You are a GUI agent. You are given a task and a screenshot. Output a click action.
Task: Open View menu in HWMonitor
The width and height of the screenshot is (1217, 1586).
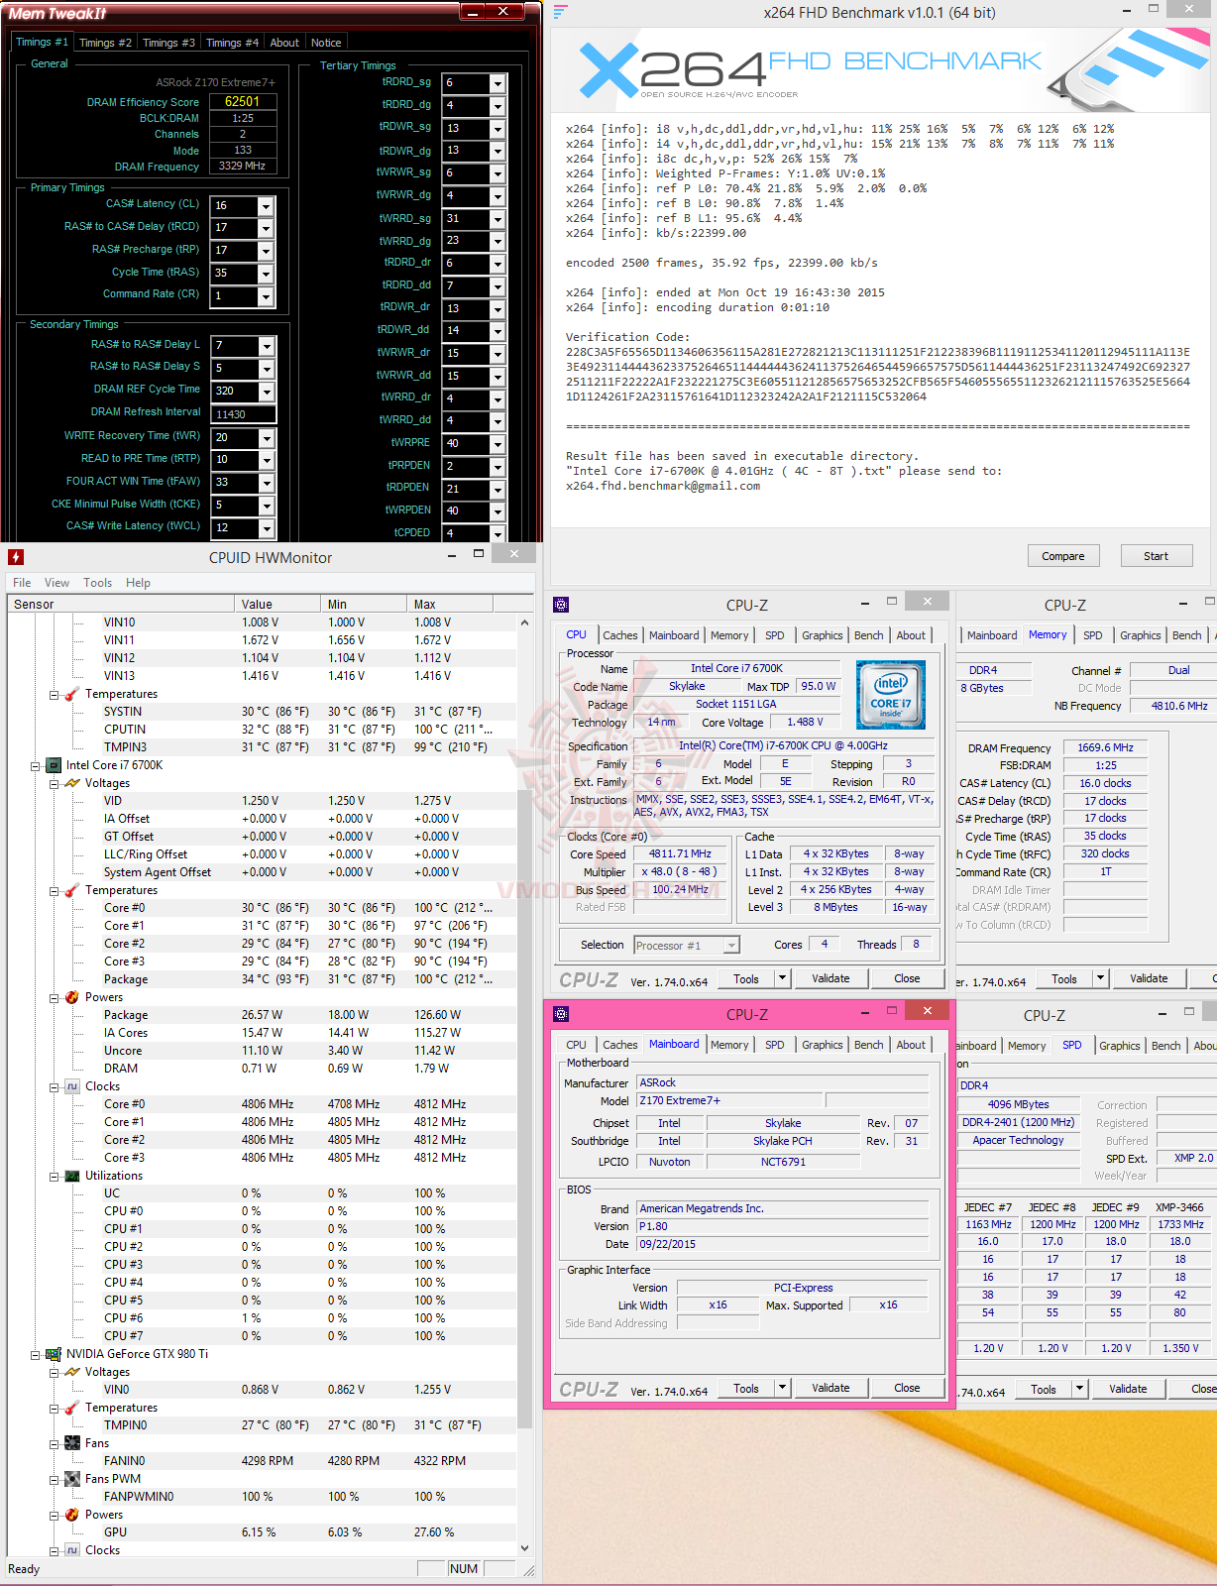56,583
